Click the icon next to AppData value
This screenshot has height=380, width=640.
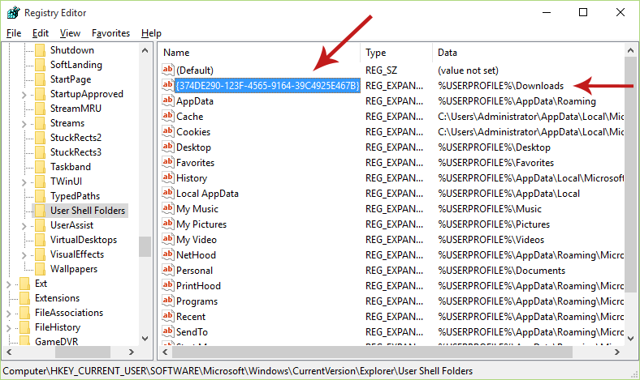pos(168,100)
